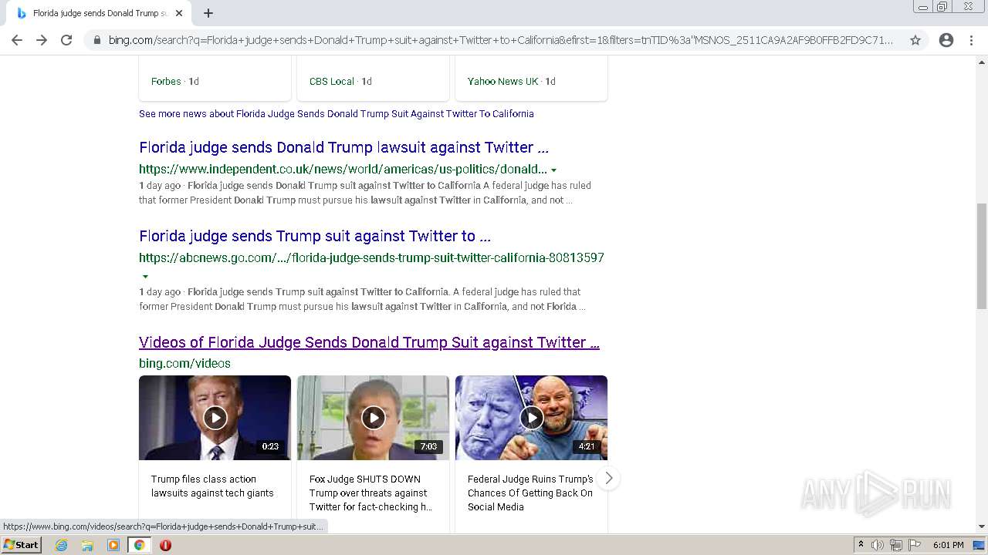Go forward one page
Screen dimensions: 988x555
tap(42, 40)
